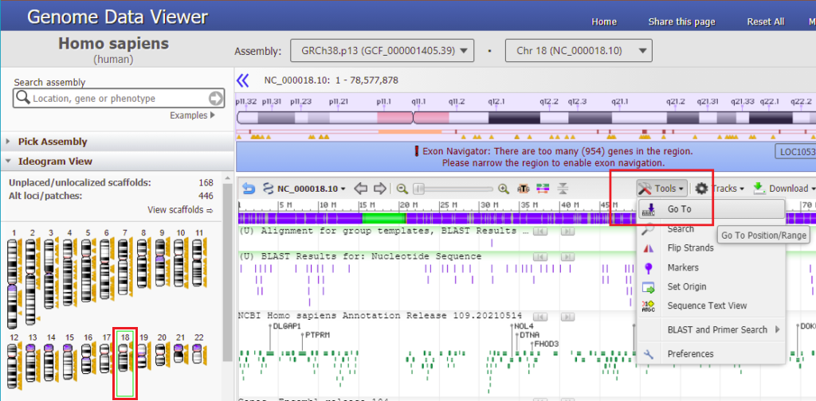Click the ATG zoom-to-sequence icon
816x401 pixels.
pyautogui.click(x=523, y=189)
